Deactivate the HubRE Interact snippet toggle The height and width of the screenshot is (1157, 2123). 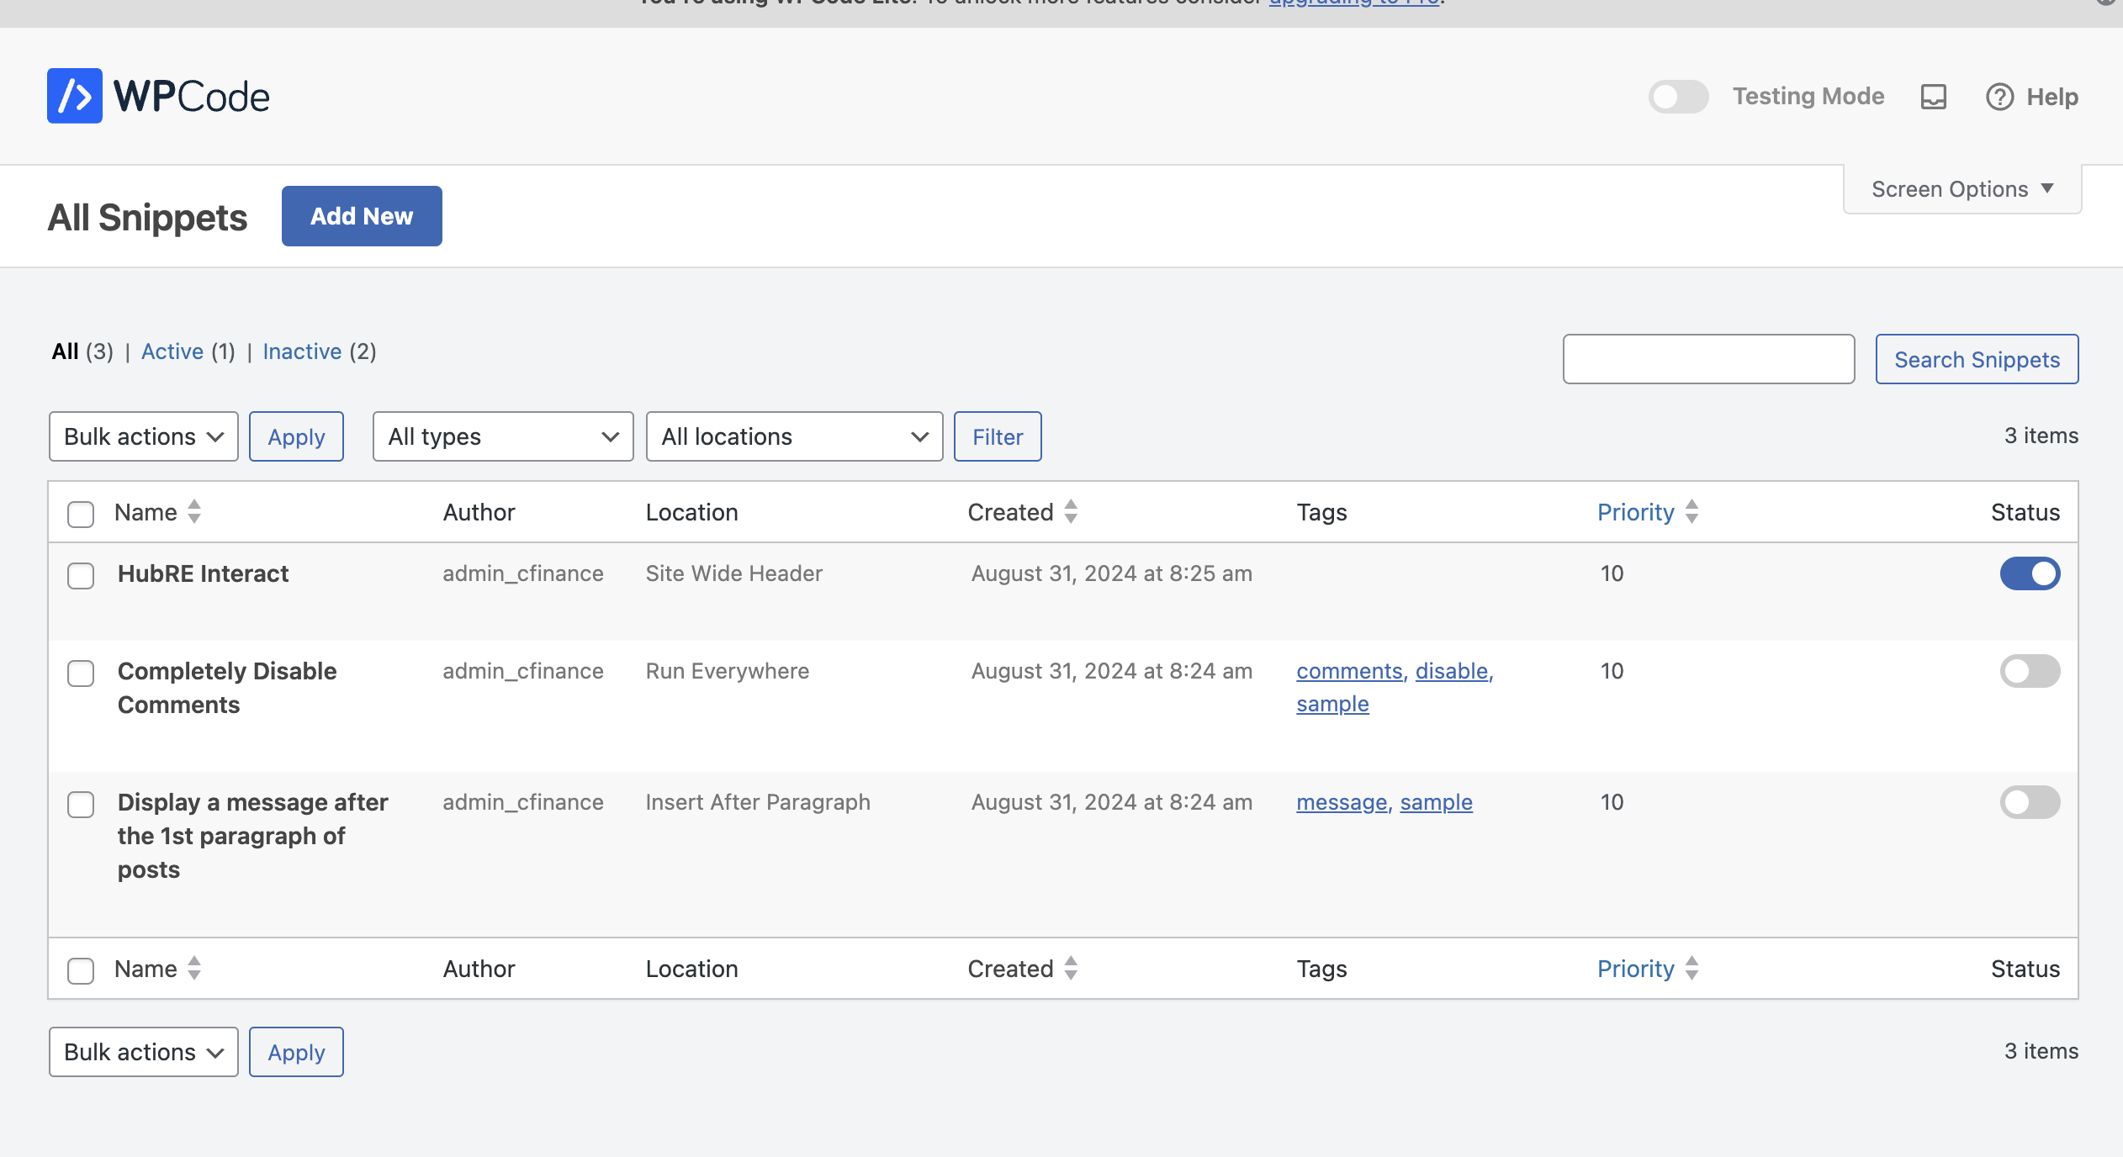[2030, 573]
